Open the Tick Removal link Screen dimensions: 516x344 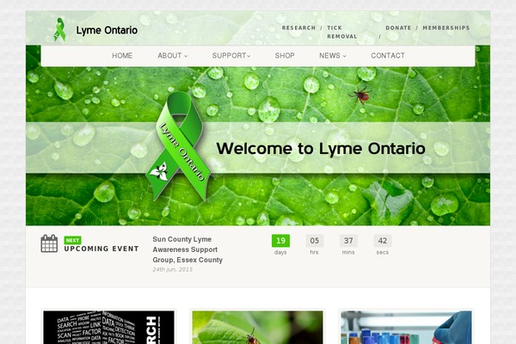tap(342, 33)
